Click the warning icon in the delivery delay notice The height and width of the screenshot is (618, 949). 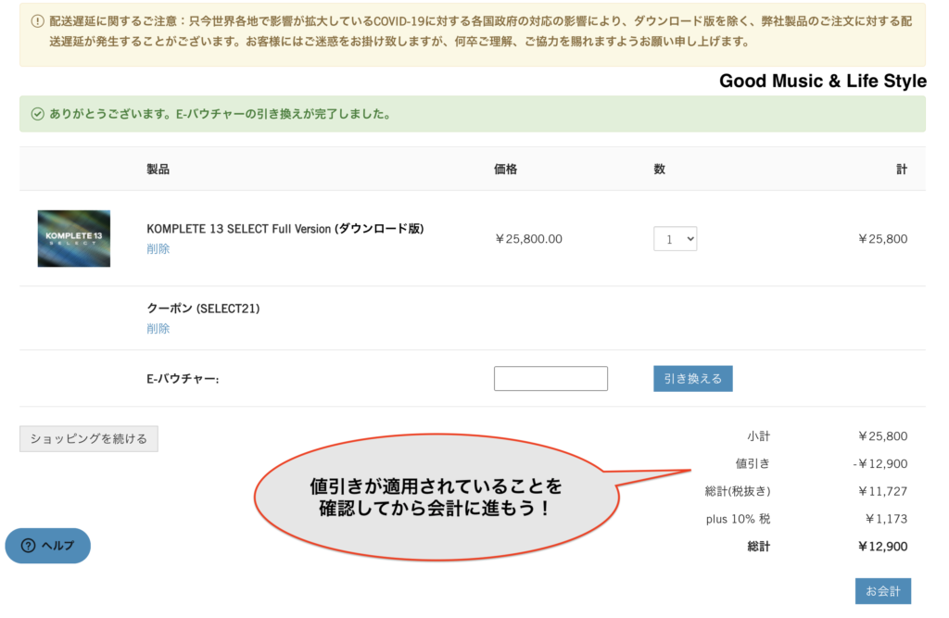[37, 21]
